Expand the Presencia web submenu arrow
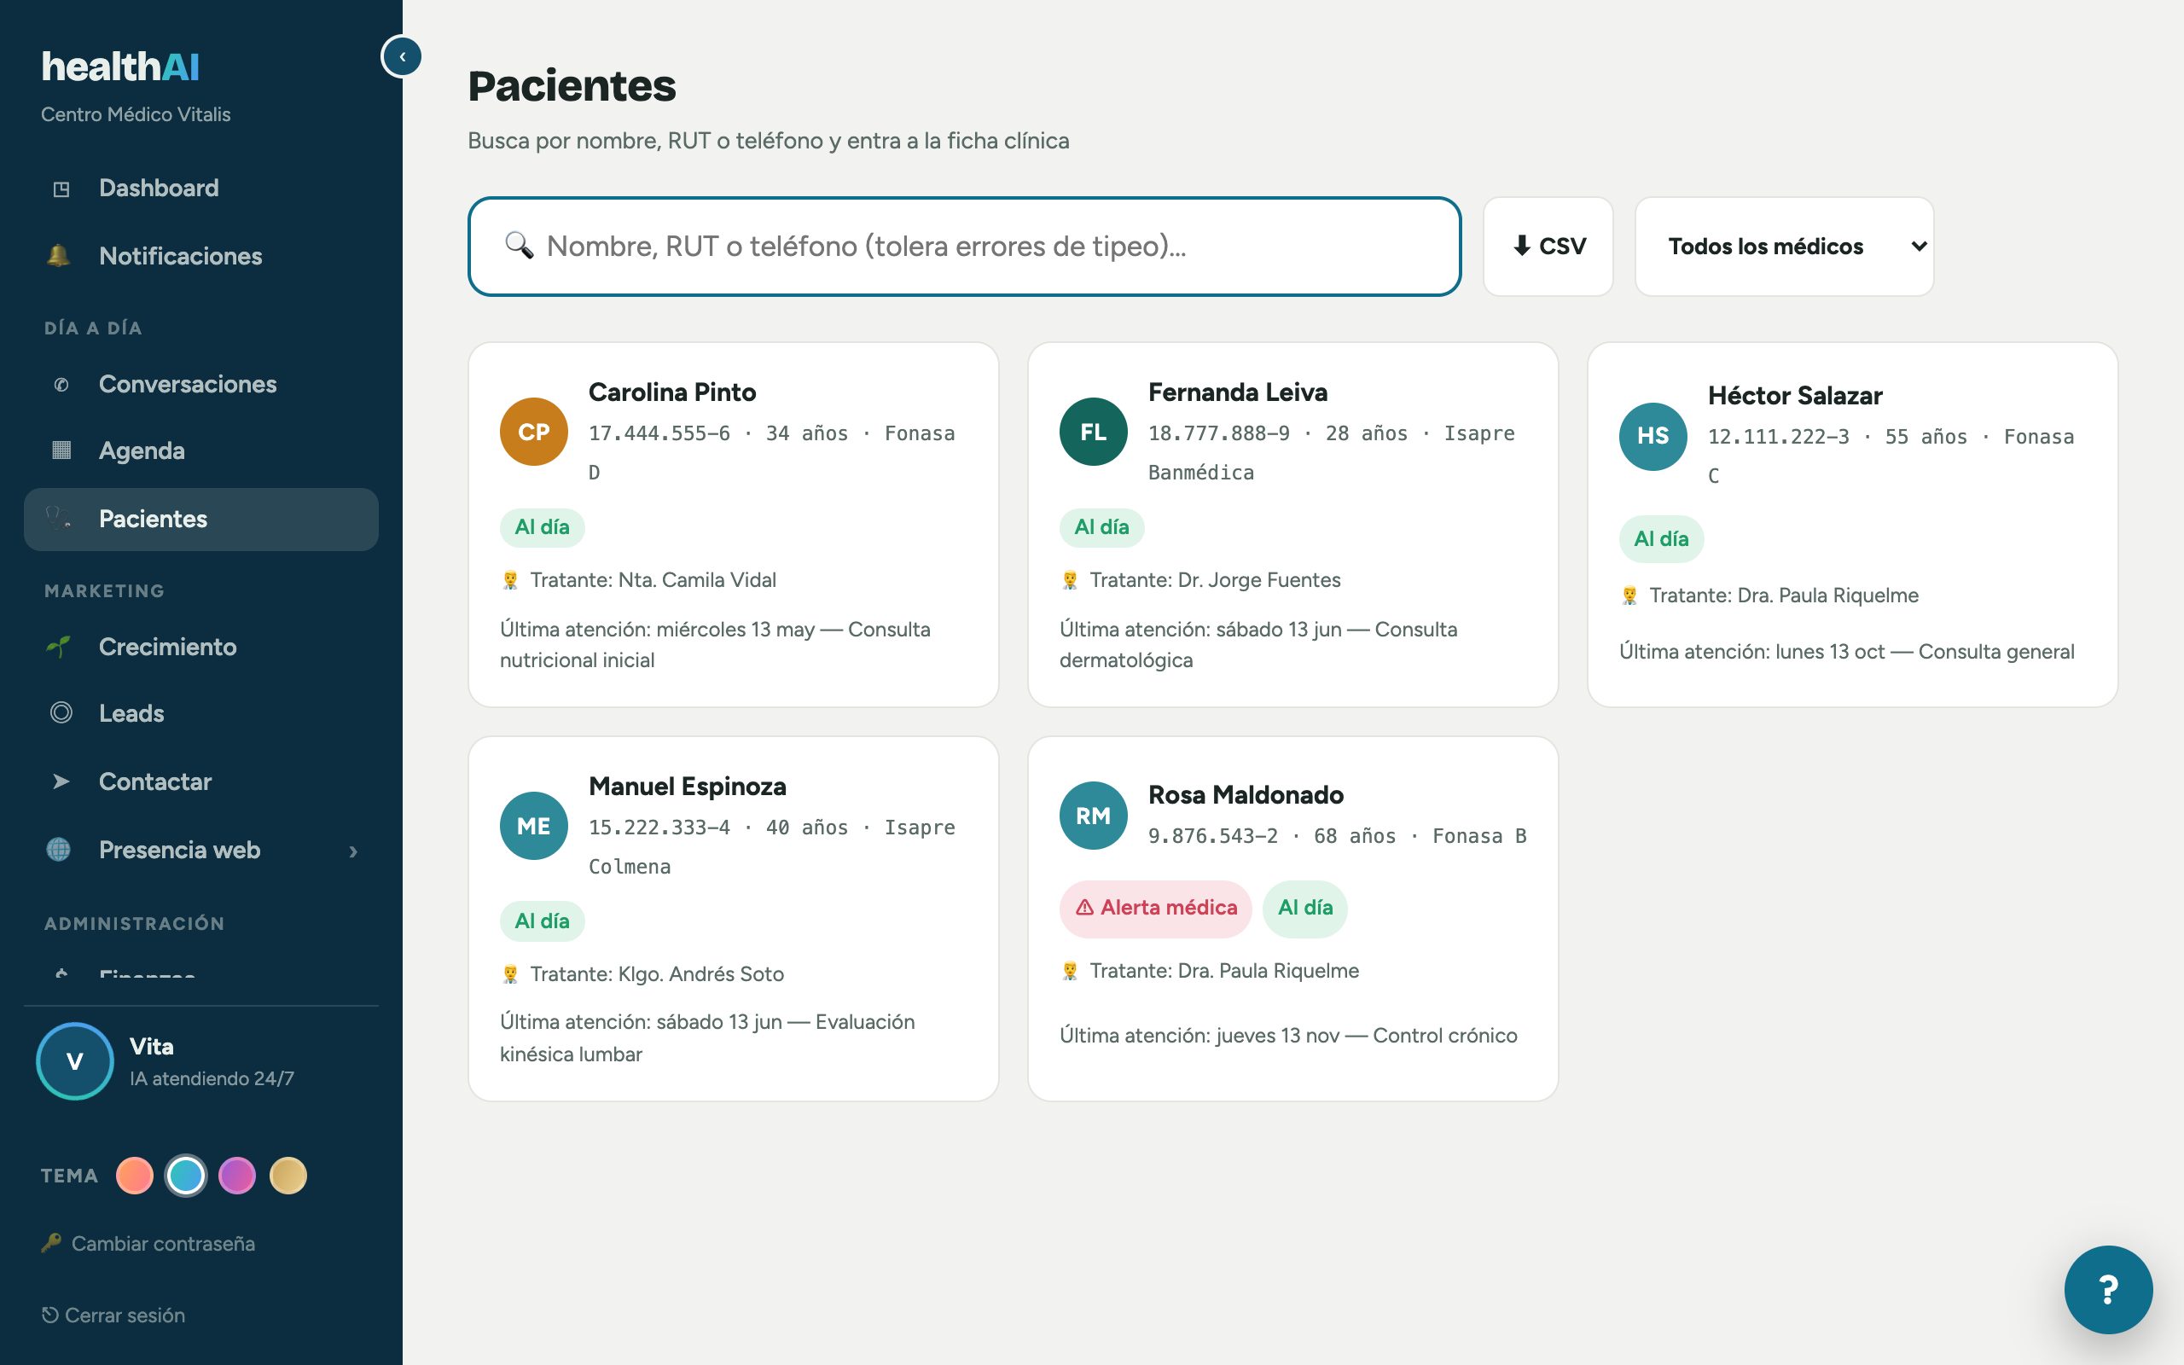Image resolution: width=2184 pixels, height=1365 pixels. coord(353,851)
